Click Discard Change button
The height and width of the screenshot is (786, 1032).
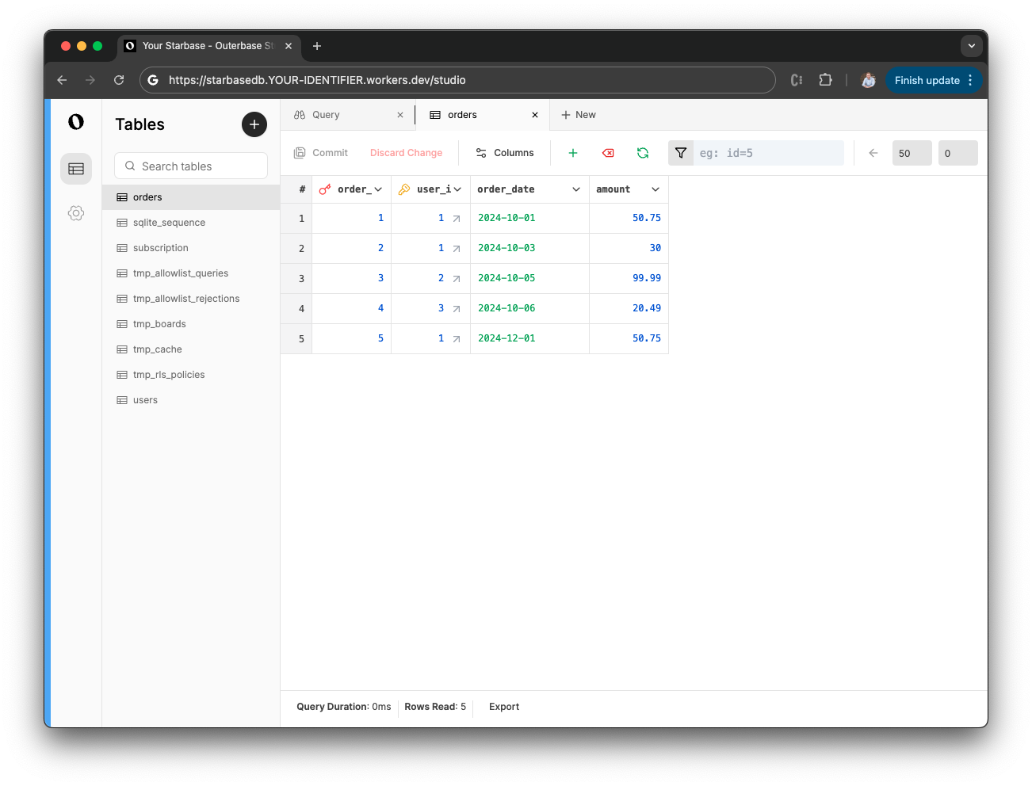[x=406, y=153]
